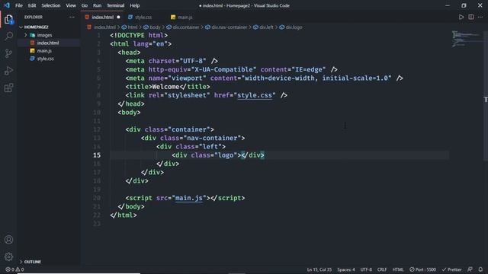Click the feedback icon in status bar
The image size is (488, 274).
470,269
